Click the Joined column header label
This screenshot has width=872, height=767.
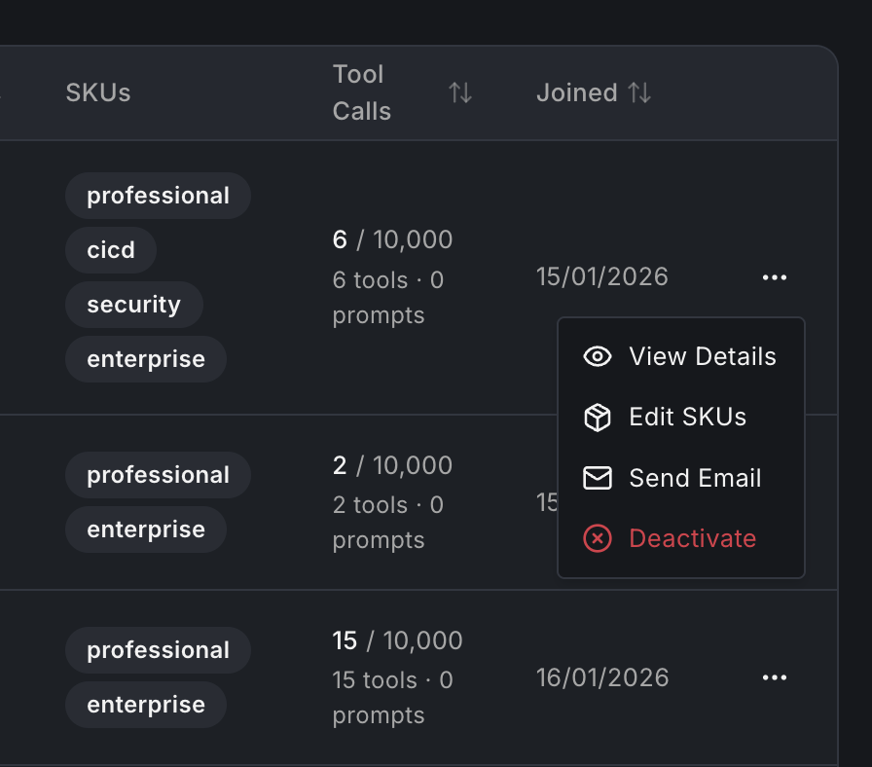coord(577,93)
